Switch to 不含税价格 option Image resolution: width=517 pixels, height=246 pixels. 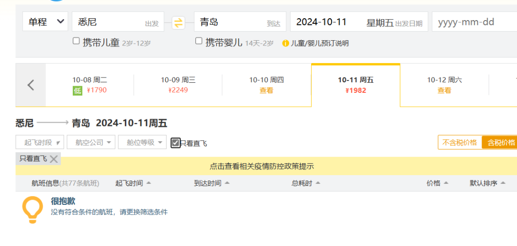(460, 142)
